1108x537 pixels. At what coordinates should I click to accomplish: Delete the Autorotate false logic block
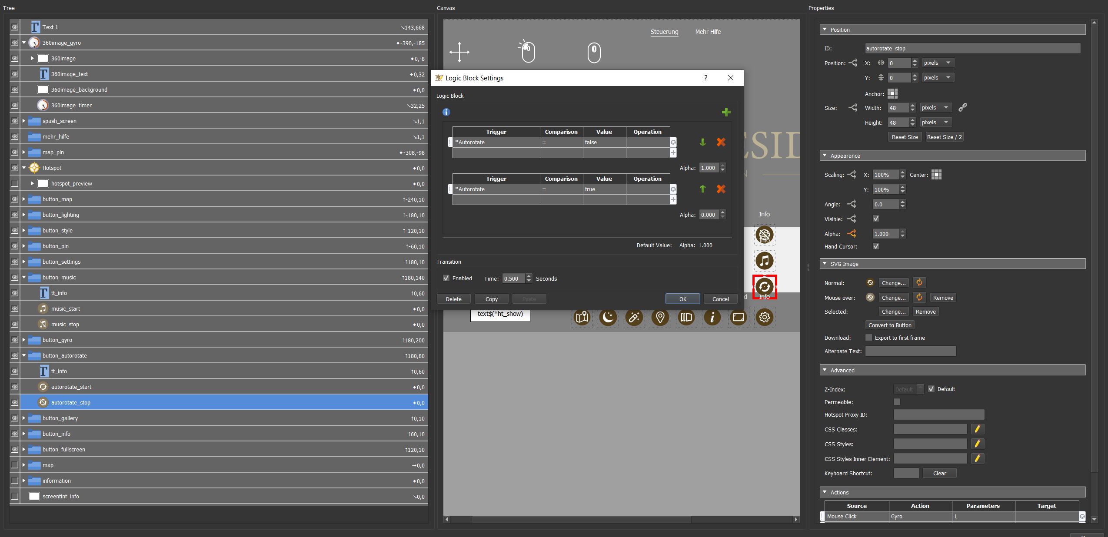(721, 142)
